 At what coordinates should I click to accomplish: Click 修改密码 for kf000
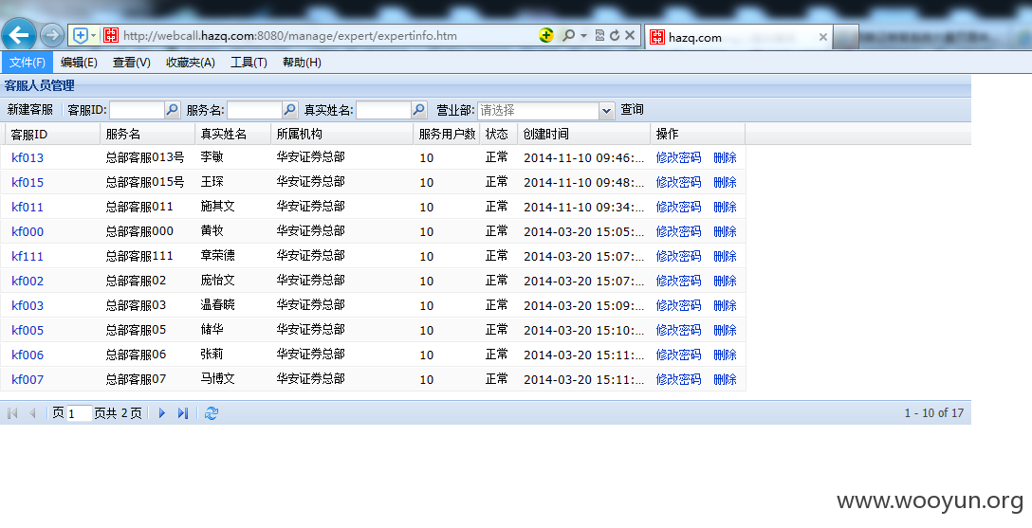point(678,231)
